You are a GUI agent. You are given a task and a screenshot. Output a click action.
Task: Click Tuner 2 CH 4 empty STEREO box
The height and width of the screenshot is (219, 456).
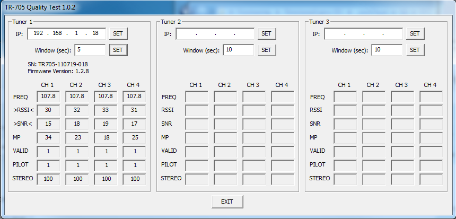(283, 179)
